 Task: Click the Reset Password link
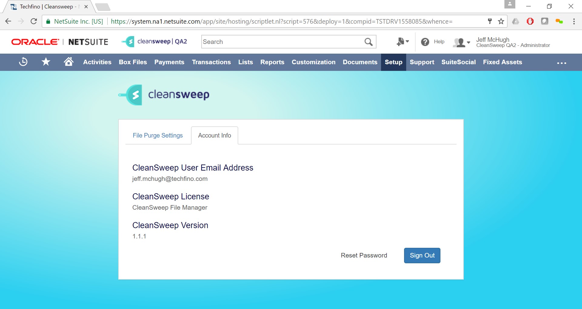(x=364, y=255)
